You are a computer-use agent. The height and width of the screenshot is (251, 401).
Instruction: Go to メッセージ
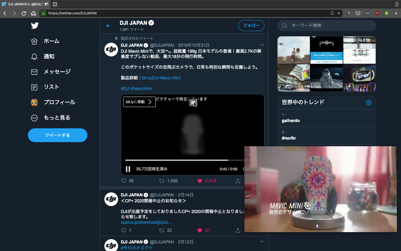pyautogui.click(x=51, y=72)
